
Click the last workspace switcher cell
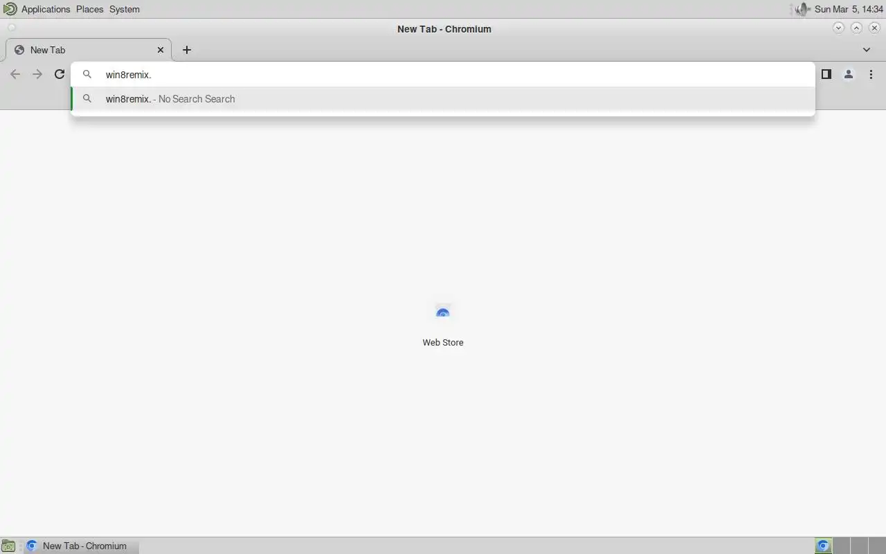(877, 546)
